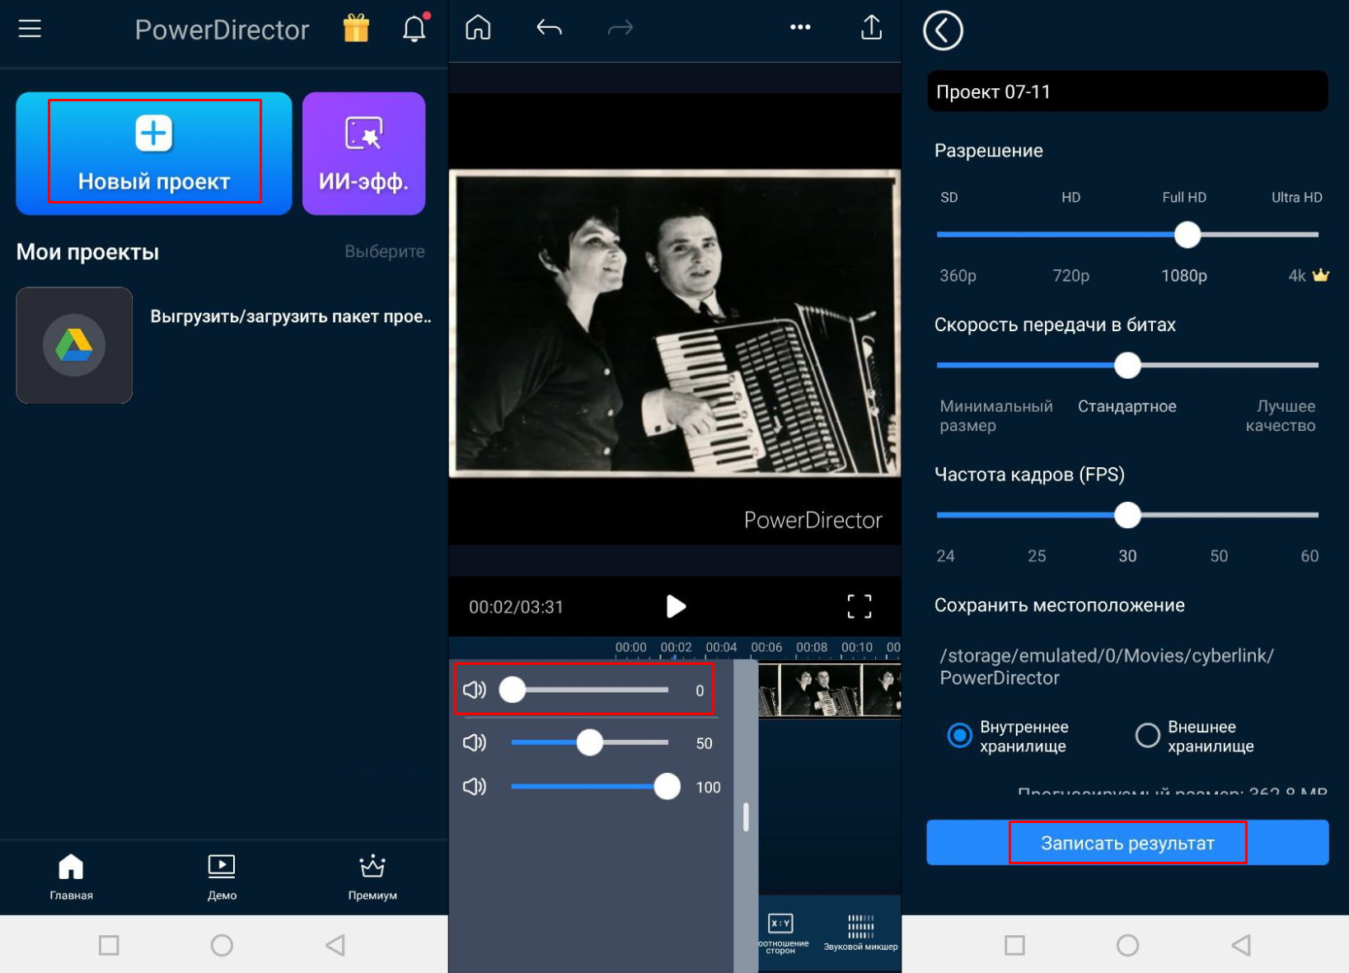Go home from the editor
Viewport: 1349px width, 973px height.
478,28
